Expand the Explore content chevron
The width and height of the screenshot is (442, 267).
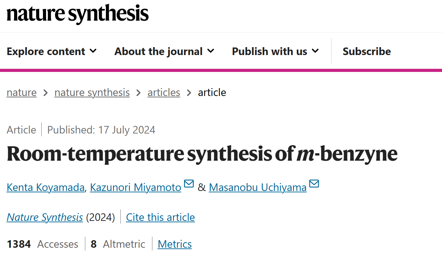coord(93,51)
